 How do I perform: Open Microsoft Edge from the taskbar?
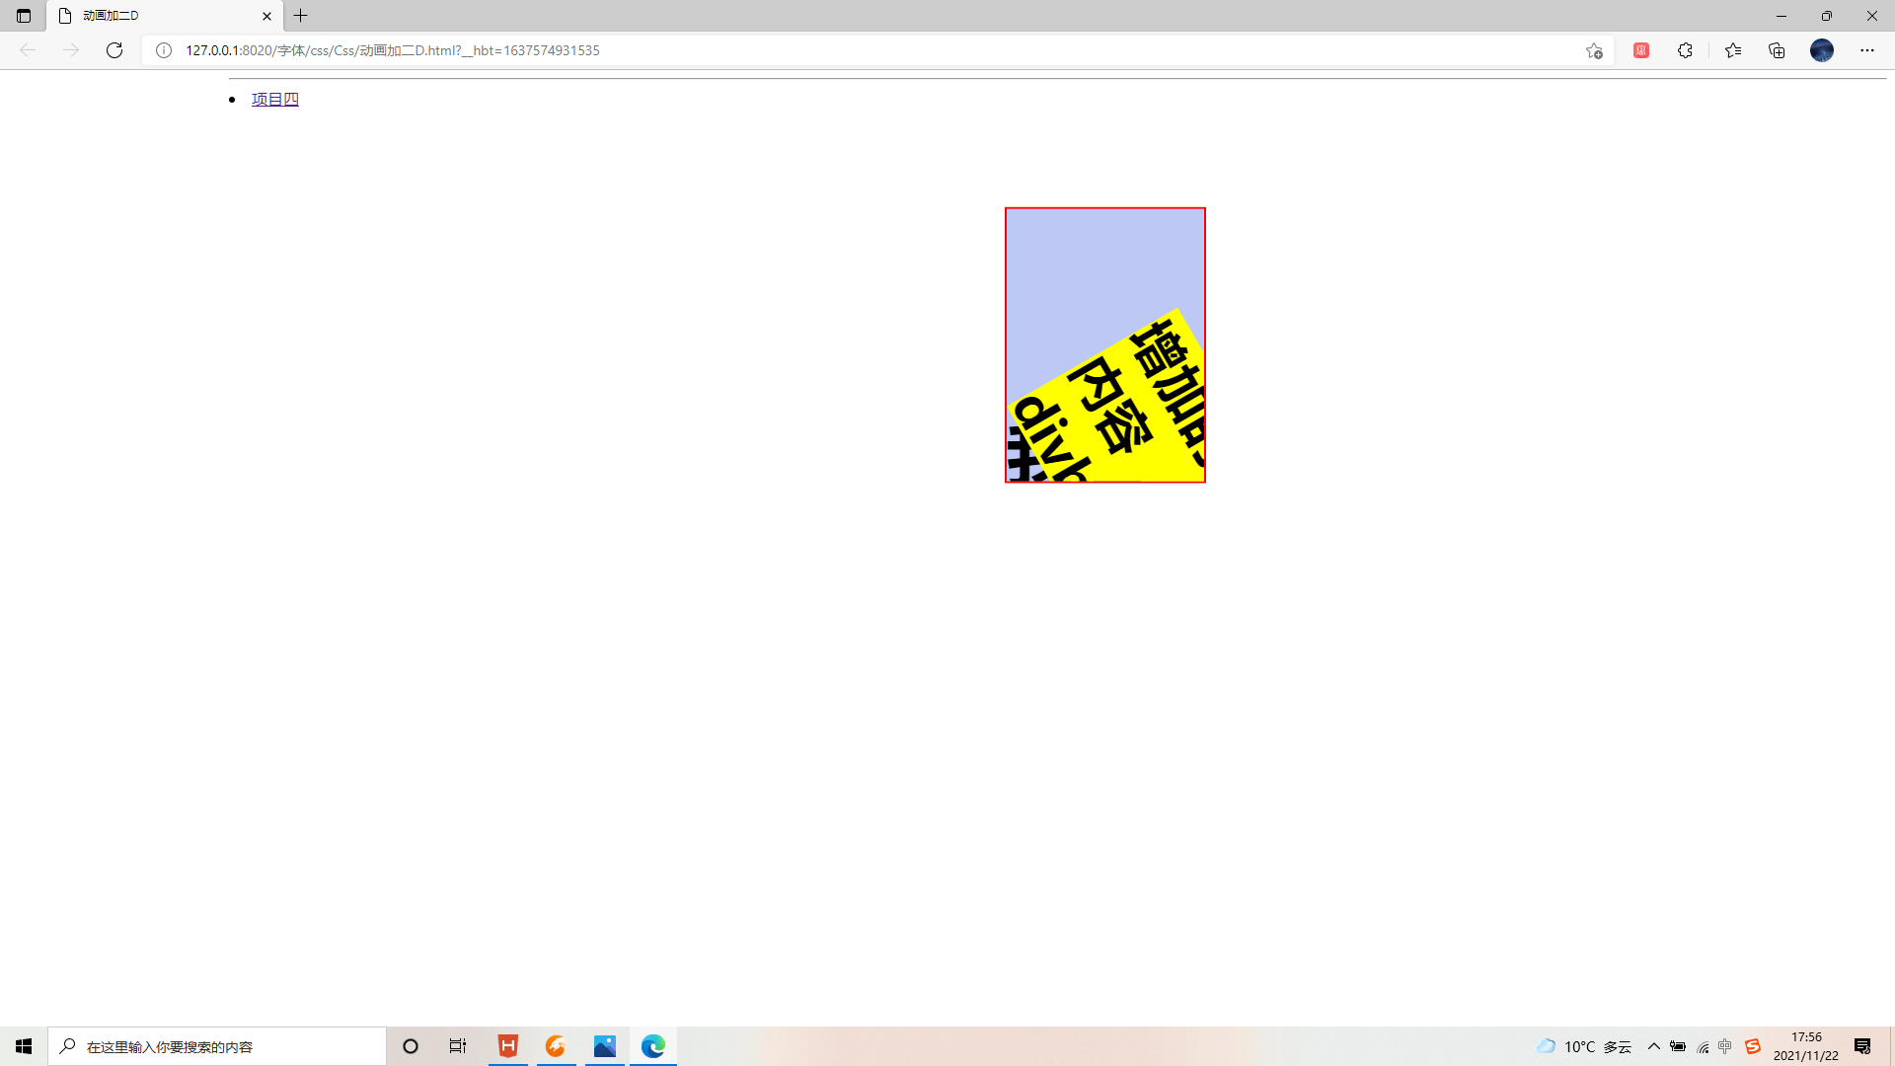652,1046
